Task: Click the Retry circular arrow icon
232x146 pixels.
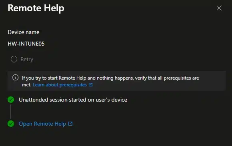Action: click(x=14, y=59)
